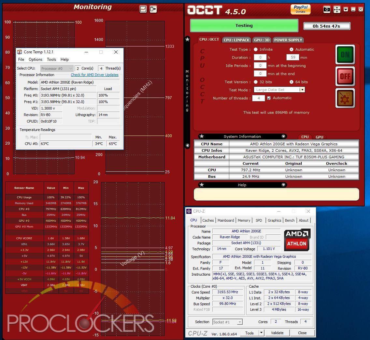Show the CPU system information tab
The image size is (370, 340).
point(305,137)
